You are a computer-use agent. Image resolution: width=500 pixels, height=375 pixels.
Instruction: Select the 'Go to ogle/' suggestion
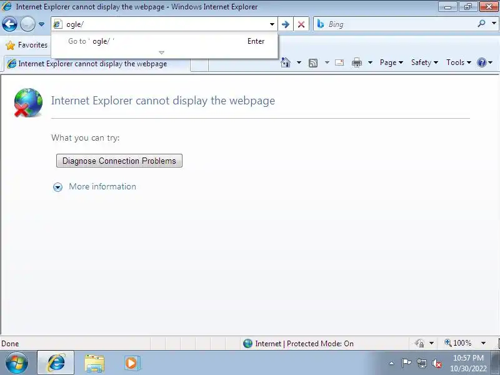click(164, 41)
